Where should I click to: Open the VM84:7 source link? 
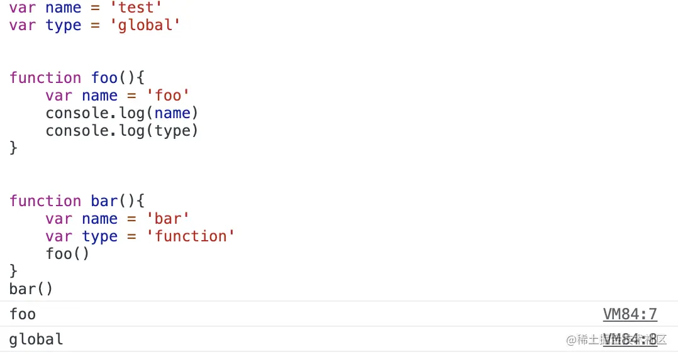tap(630, 314)
